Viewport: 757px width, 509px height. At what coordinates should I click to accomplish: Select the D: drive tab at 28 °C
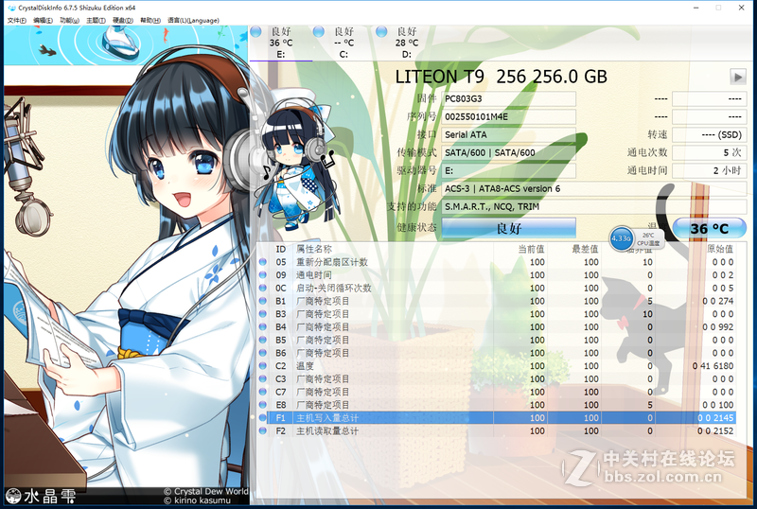pyautogui.click(x=407, y=43)
